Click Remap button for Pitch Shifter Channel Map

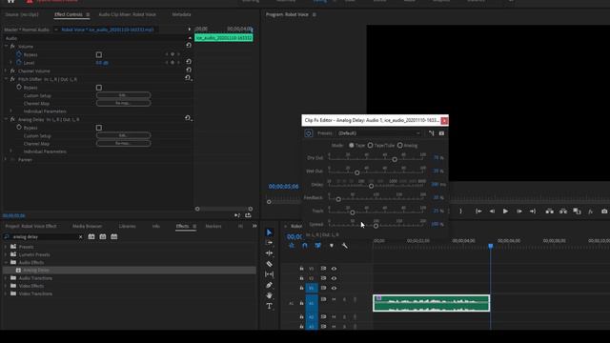pyautogui.click(x=123, y=103)
